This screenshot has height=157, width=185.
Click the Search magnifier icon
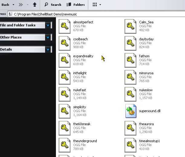[46, 5]
